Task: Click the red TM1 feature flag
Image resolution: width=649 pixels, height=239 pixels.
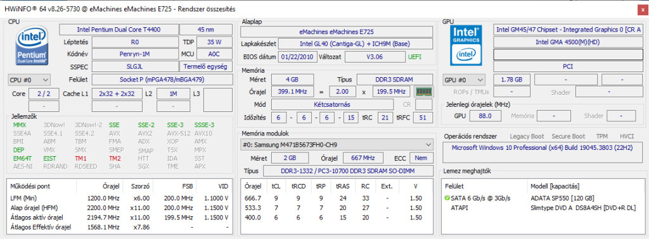Action: point(80,158)
